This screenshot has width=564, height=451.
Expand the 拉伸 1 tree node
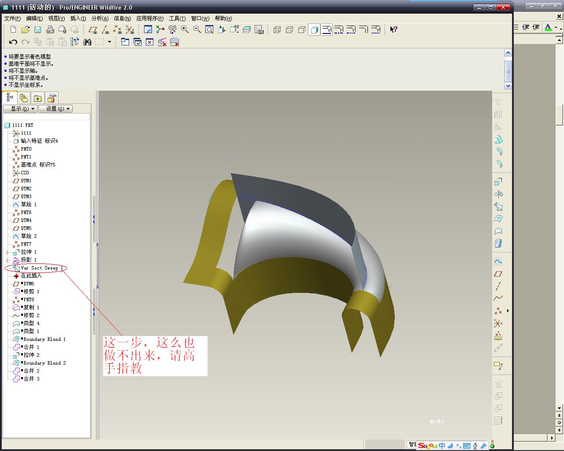tap(7, 252)
